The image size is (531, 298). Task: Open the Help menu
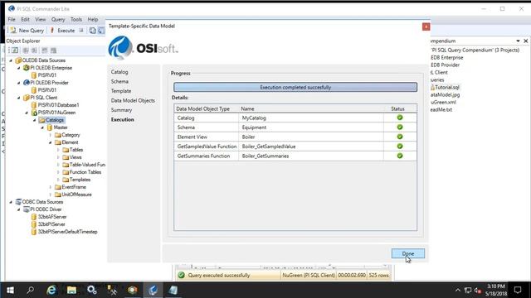pos(93,20)
